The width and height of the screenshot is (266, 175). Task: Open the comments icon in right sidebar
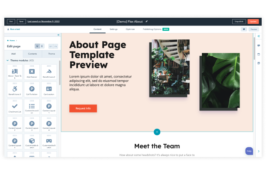pos(259,45)
